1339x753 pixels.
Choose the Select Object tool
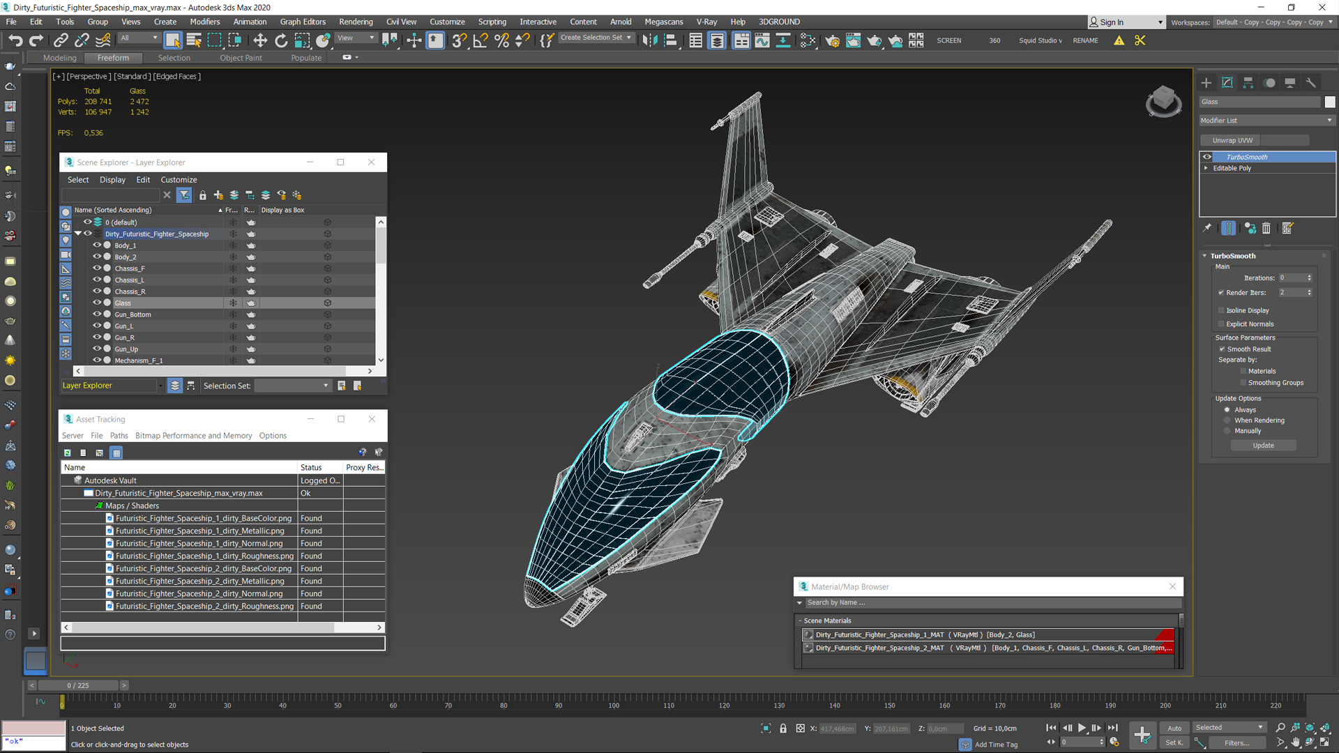[173, 40]
